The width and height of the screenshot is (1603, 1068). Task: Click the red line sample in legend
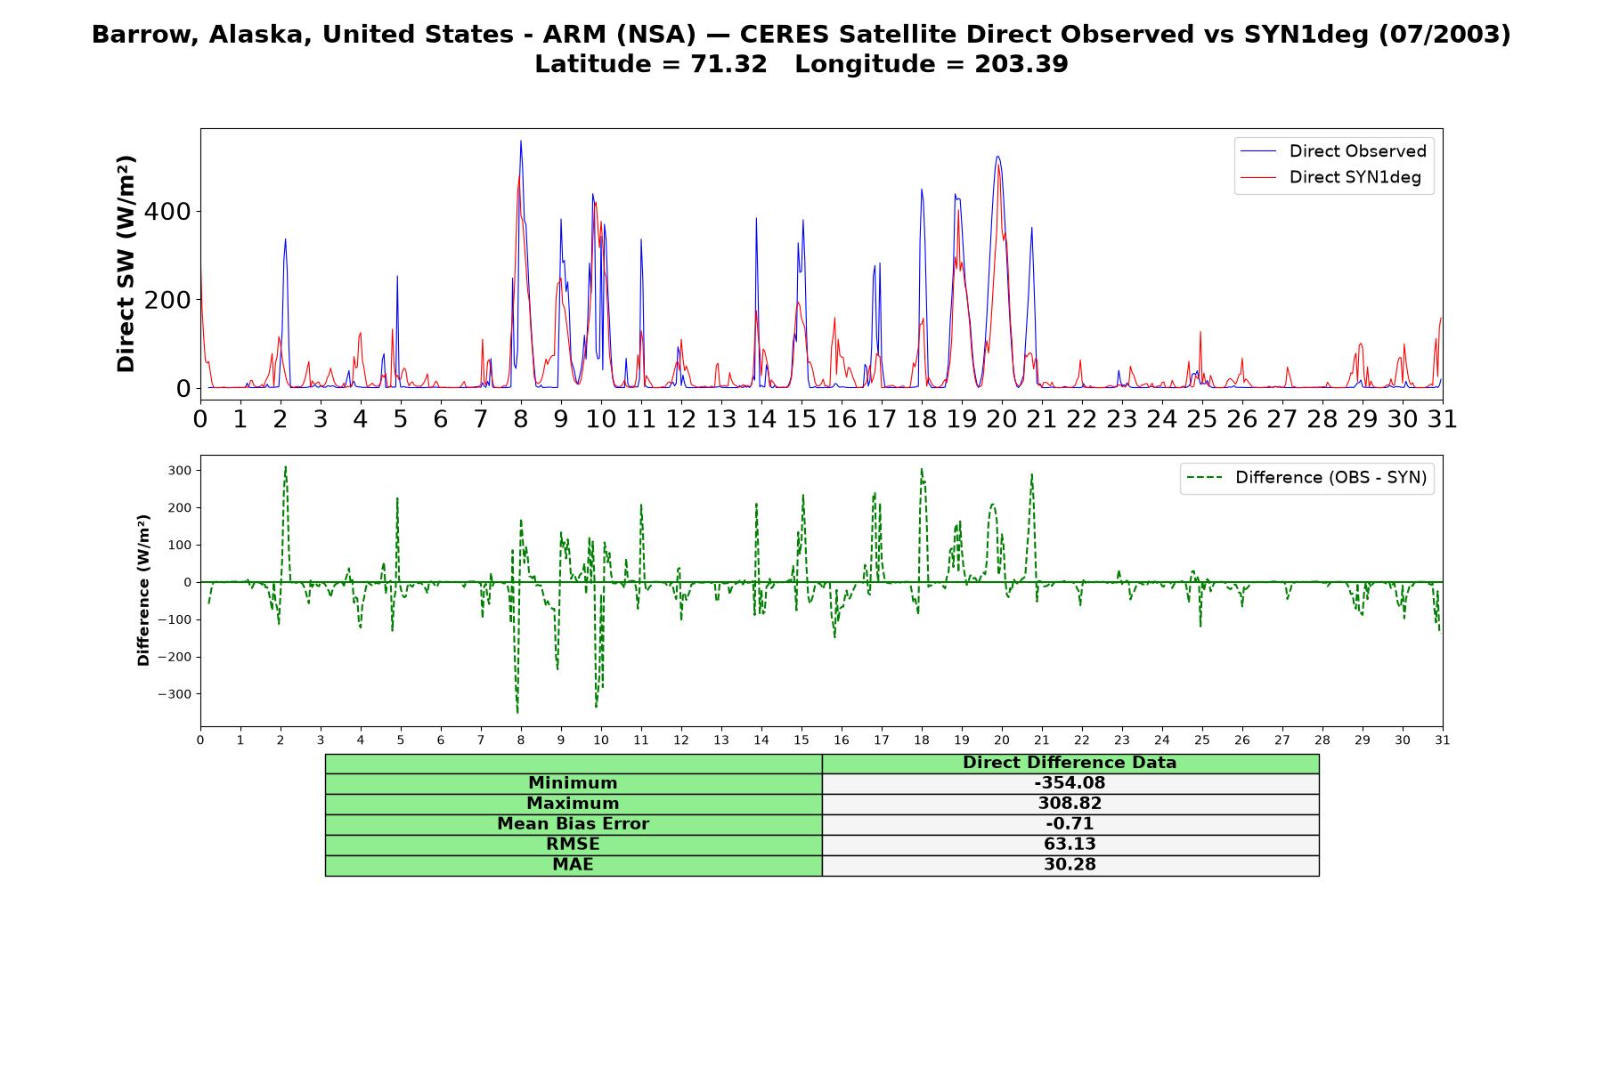[1258, 177]
